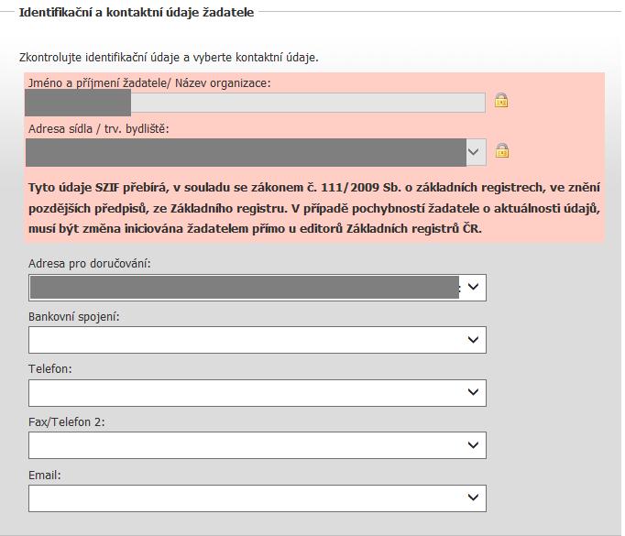Open the Adresa sídla / trv. bydliště dropdown
Image resolution: width=625 pixels, height=536 pixels.
pos(256,152)
